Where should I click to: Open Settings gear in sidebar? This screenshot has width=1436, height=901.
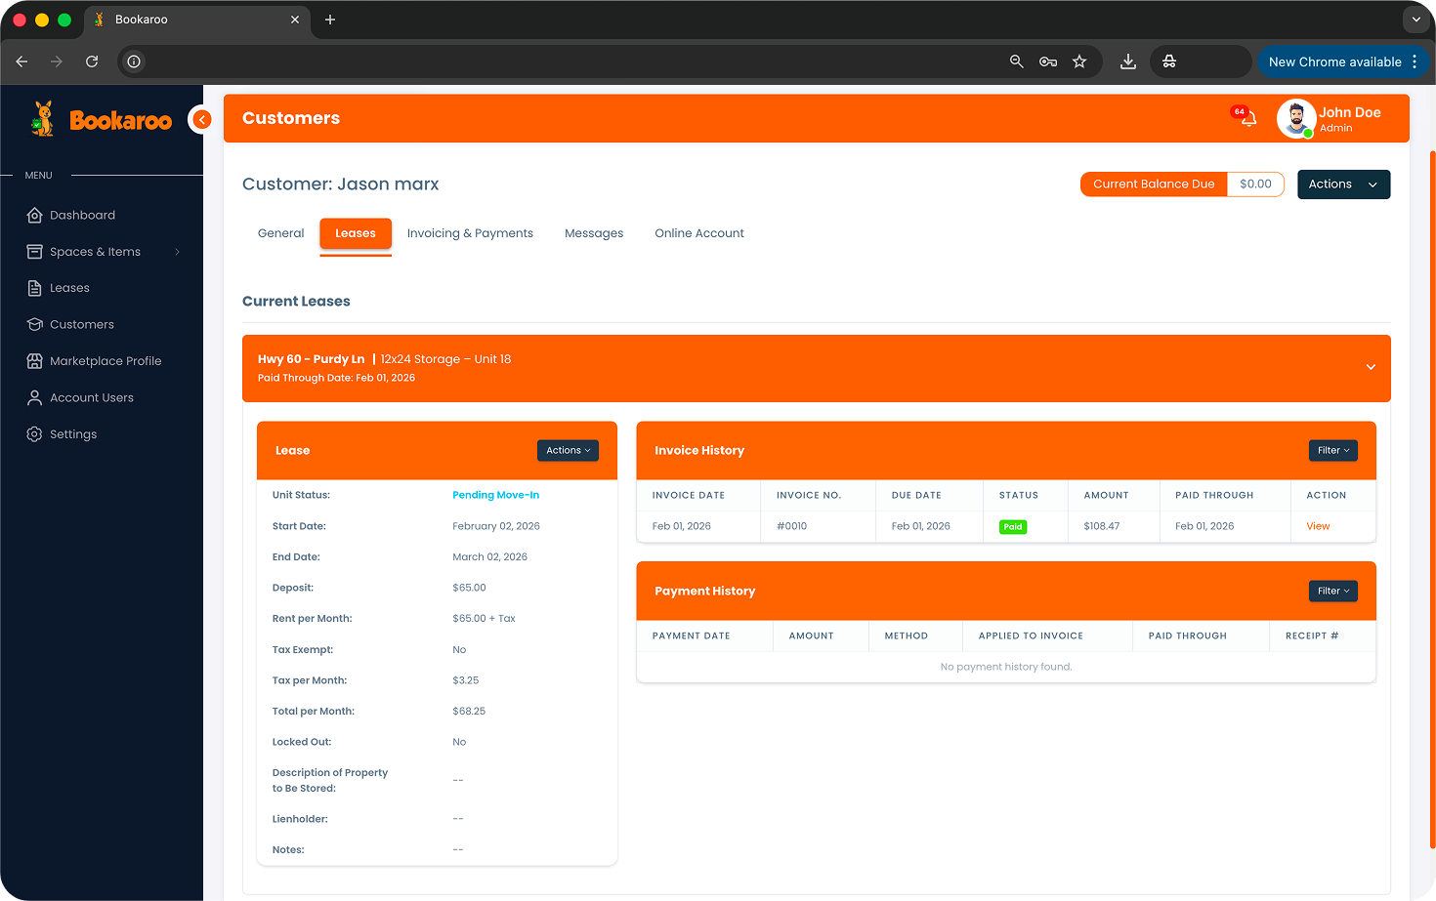pyautogui.click(x=35, y=434)
